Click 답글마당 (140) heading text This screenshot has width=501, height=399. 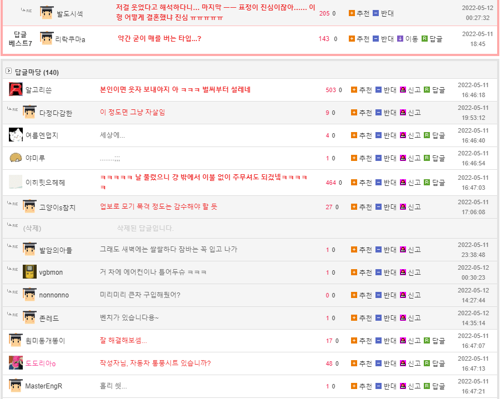coord(37,73)
